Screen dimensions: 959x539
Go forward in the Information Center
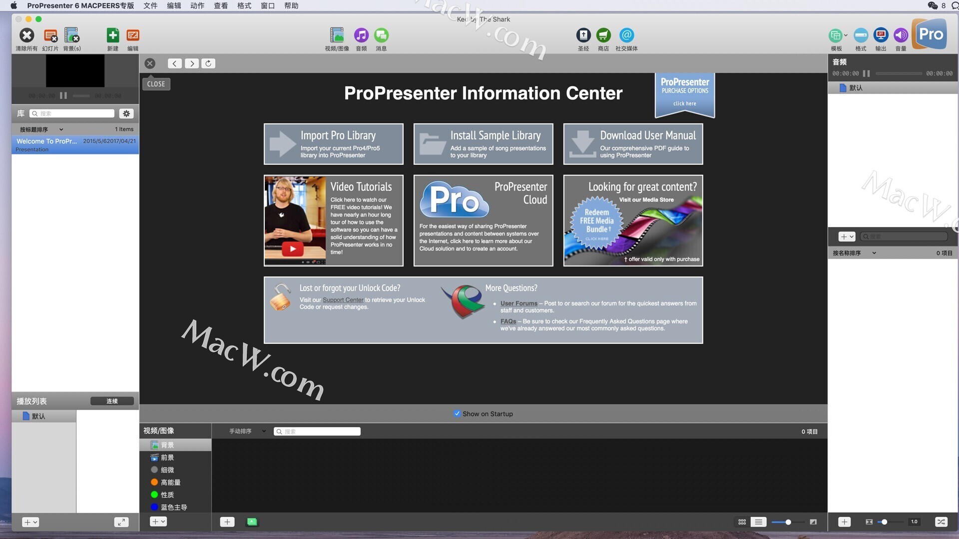point(192,63)
